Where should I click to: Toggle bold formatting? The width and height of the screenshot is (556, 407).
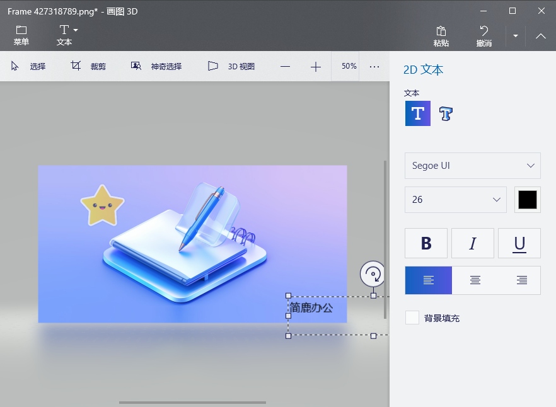[x=426, y=243]
